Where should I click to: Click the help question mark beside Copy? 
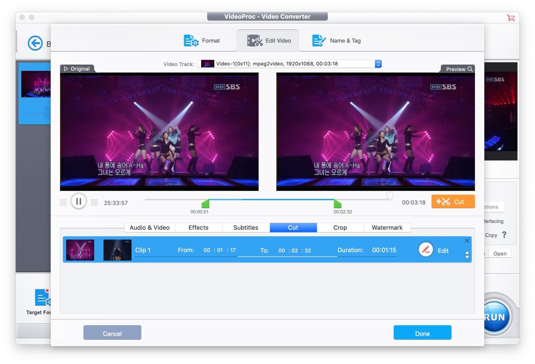coord(504,235)
